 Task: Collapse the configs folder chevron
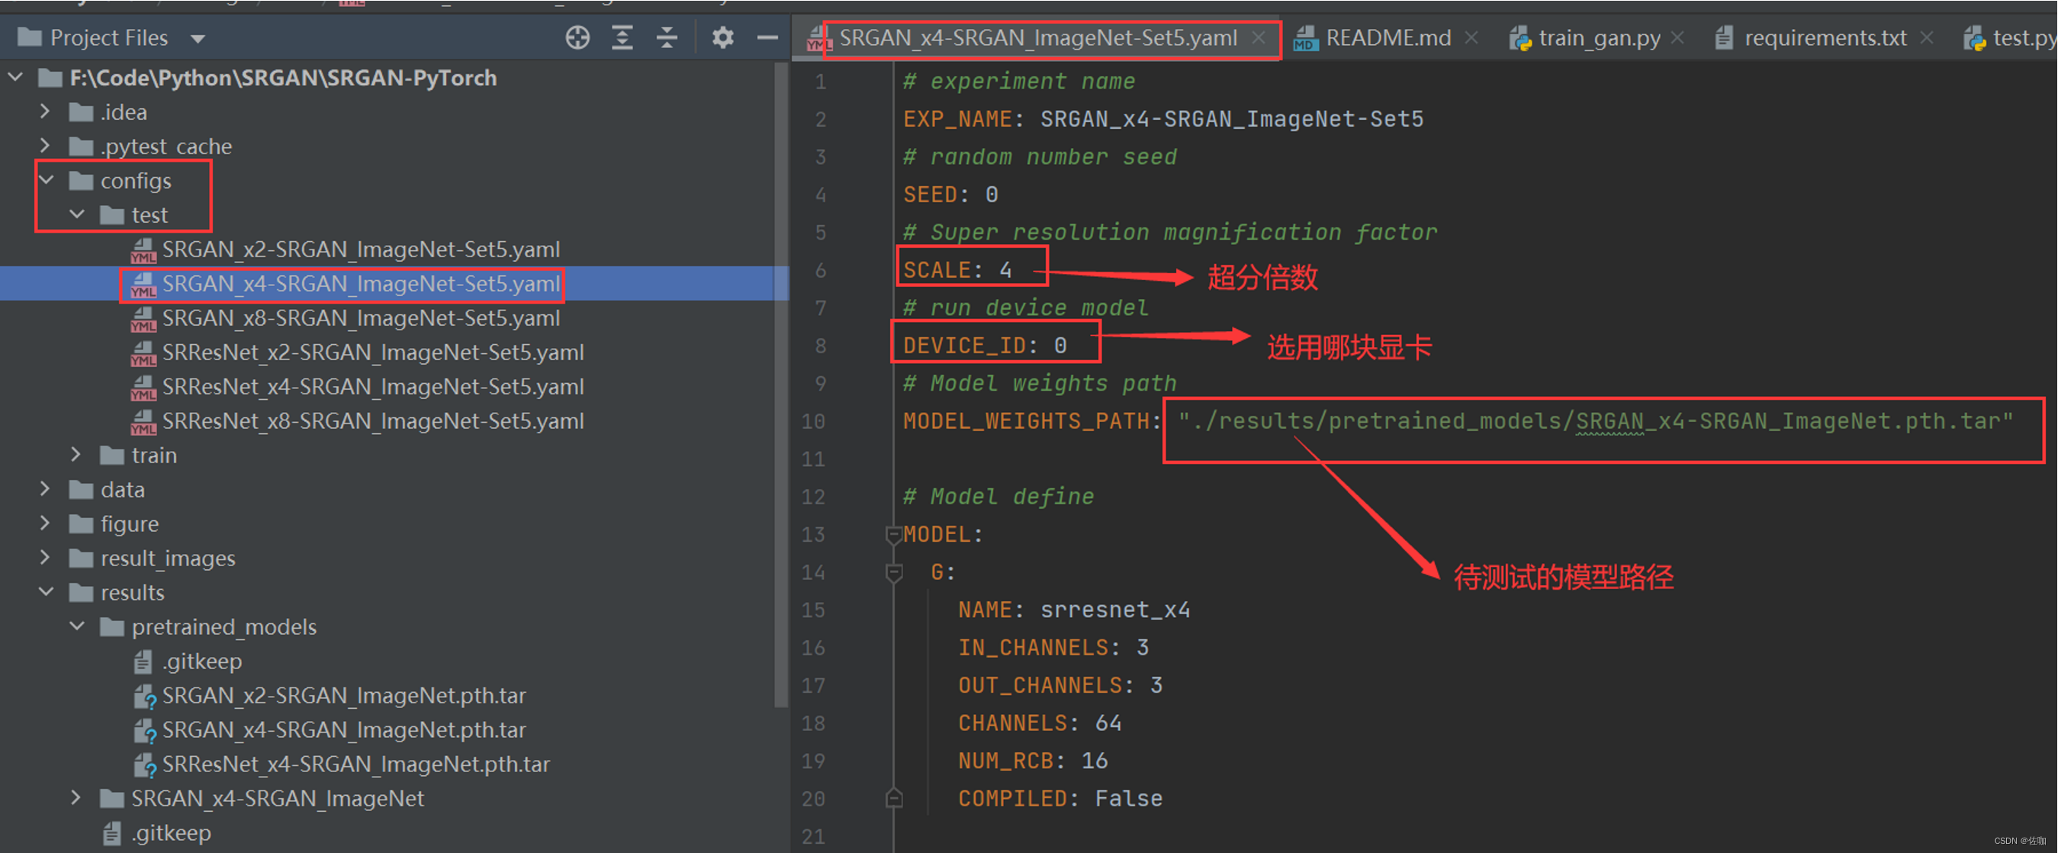[x=46, y=180]
